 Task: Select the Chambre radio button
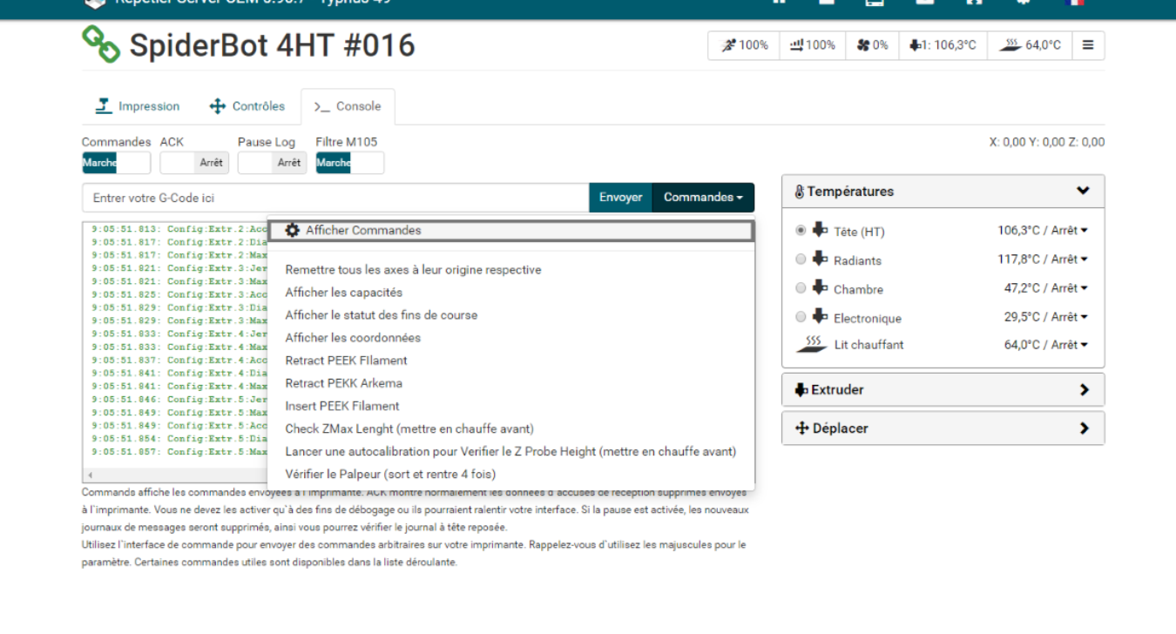pyautogui.click(x=801, y=288)
